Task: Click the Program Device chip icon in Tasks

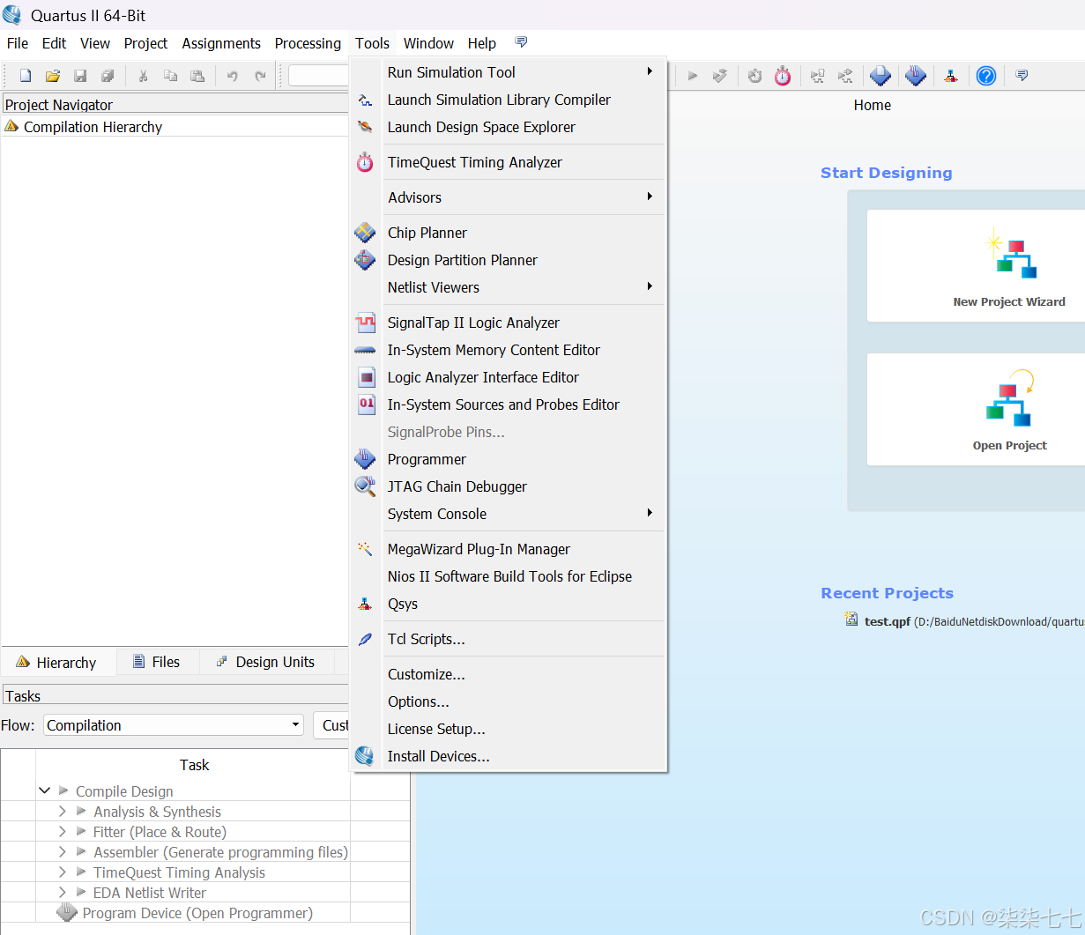Action: click(67, 913)
